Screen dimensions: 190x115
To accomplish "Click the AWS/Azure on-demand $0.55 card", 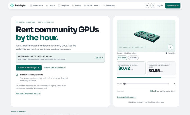I will (x=161, y=68).
